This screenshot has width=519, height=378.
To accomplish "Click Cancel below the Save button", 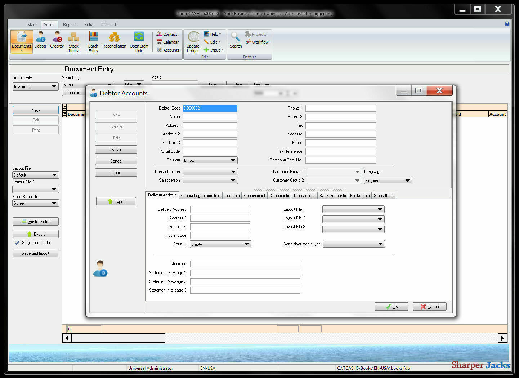I will pyautogui.click(x=116, y=161).
